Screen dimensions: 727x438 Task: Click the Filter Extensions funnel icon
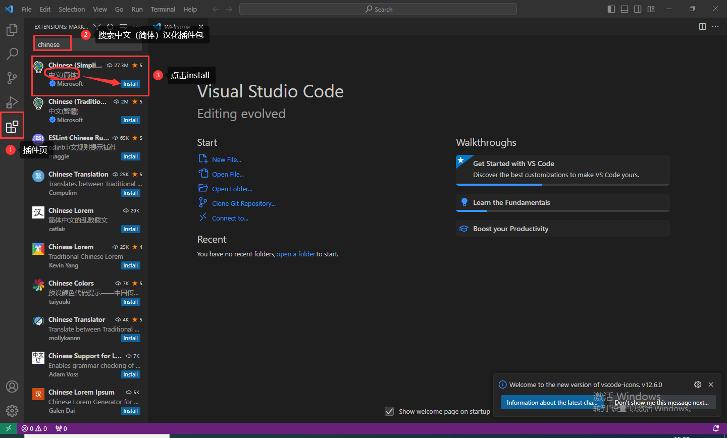click(97, 26)
